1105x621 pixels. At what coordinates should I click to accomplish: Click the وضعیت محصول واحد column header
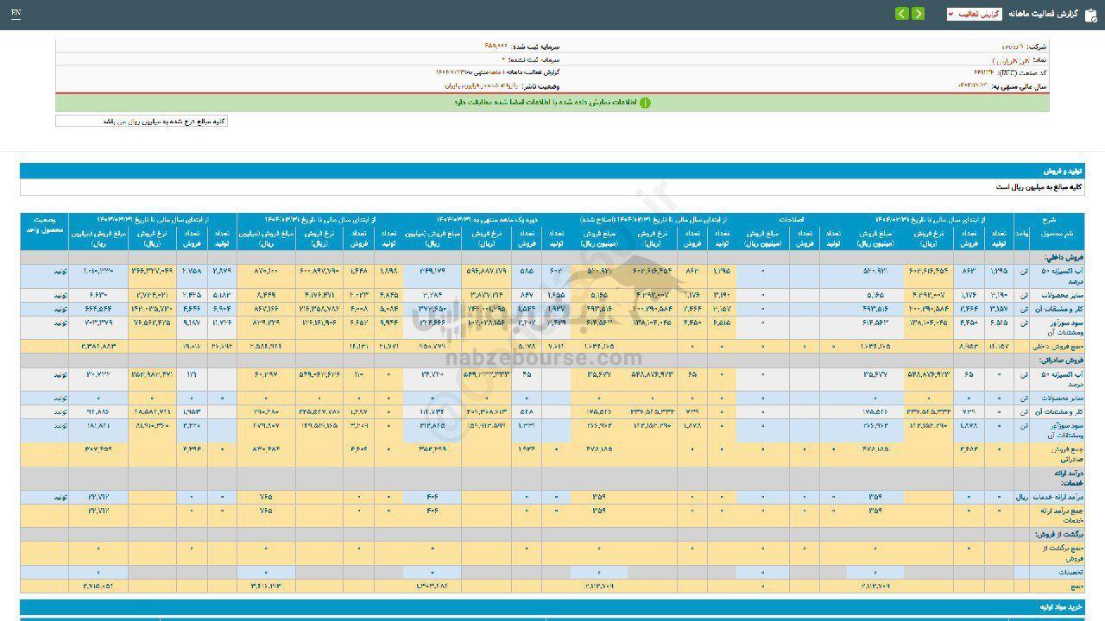coord(43,226)
